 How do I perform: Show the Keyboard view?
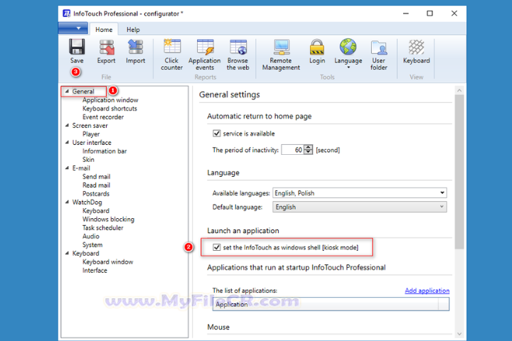[416, 52]
